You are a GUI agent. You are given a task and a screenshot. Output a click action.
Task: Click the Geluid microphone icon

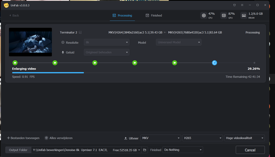(63, 52)
